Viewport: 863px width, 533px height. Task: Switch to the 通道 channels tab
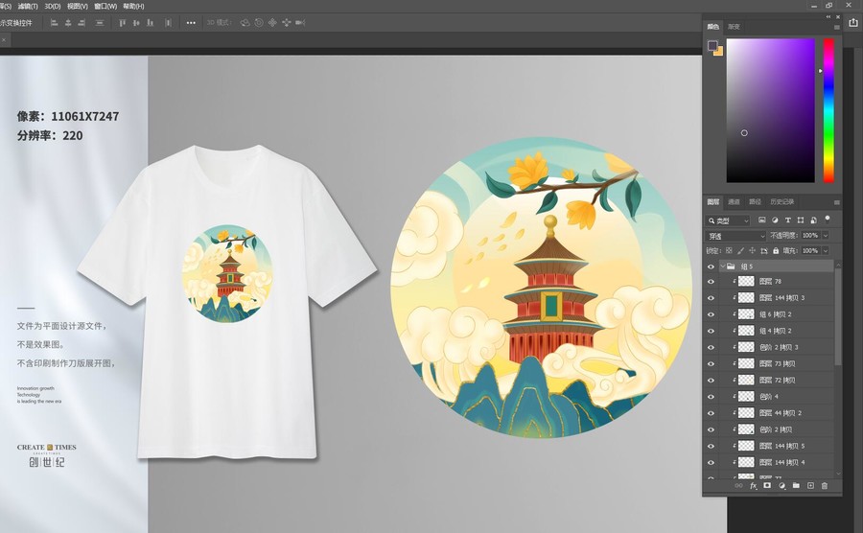tap(734, 202)
